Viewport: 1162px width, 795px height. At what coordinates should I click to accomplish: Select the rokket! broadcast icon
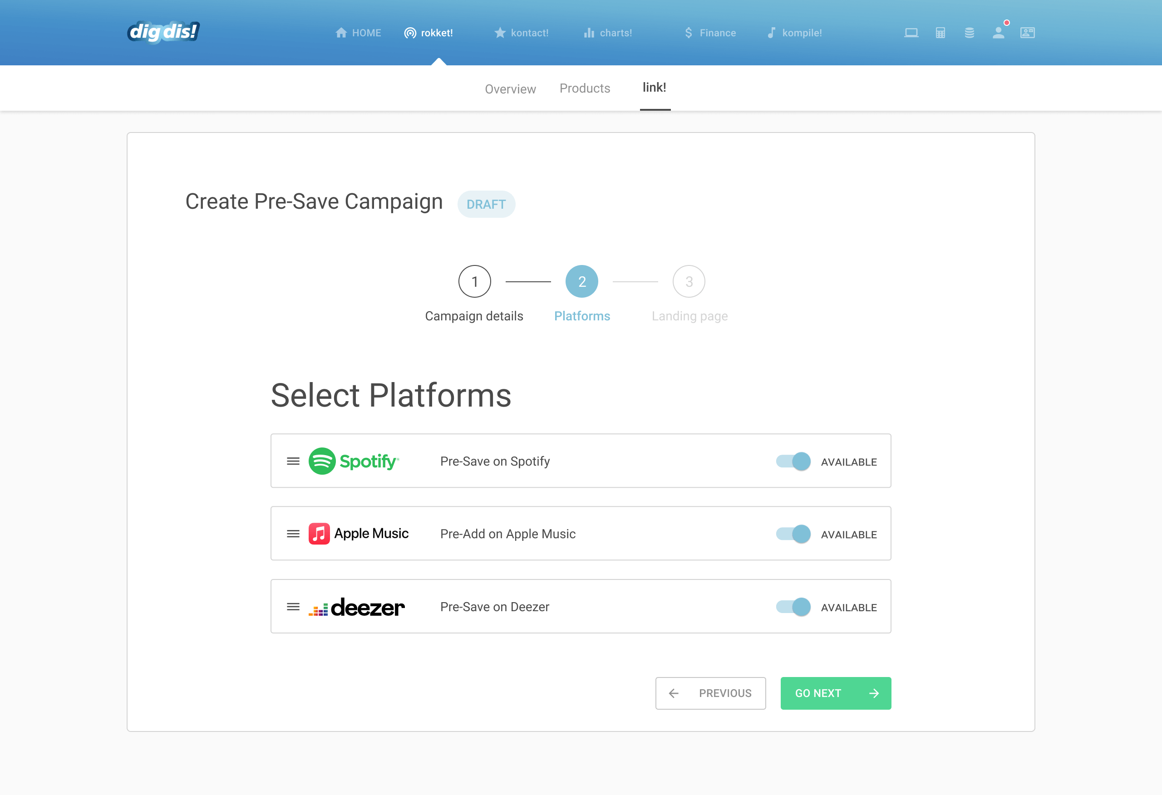pyautogui.click(x=410, y=33)
